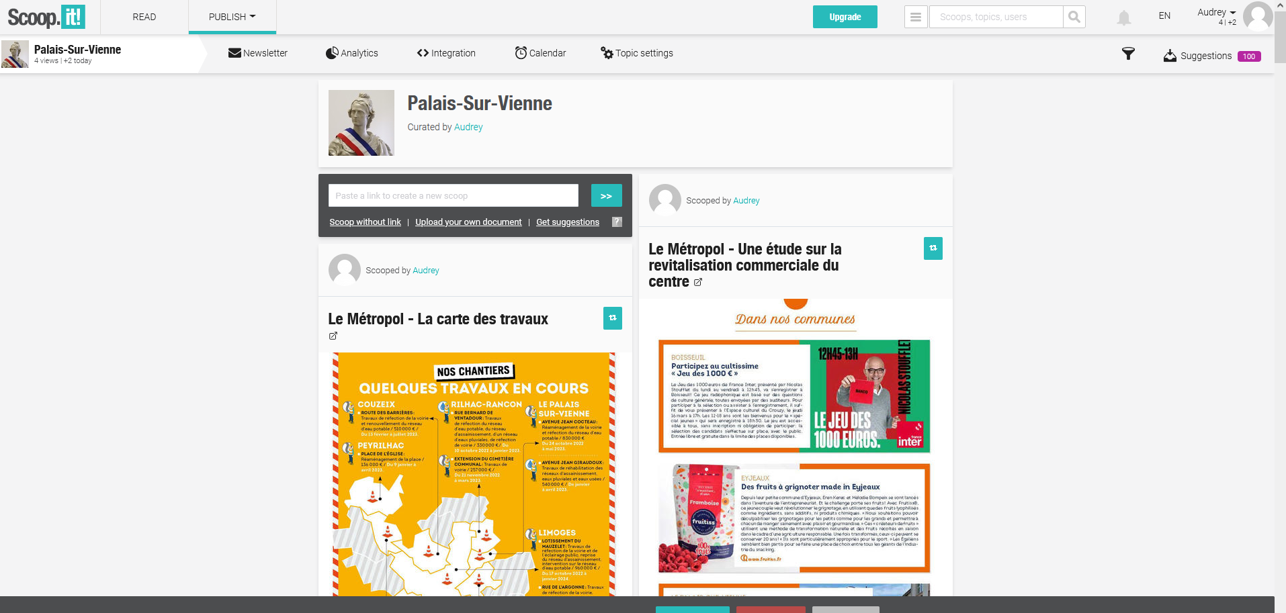Viewport: 1286px width, 613px height.
Task: Click the Upgrade button
Action: [x=845, y=17]
